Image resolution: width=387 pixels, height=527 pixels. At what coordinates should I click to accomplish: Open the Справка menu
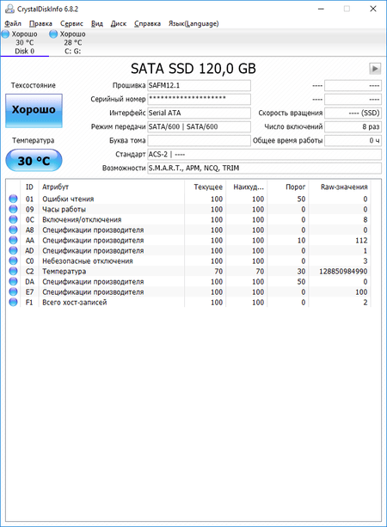(147, 23)
